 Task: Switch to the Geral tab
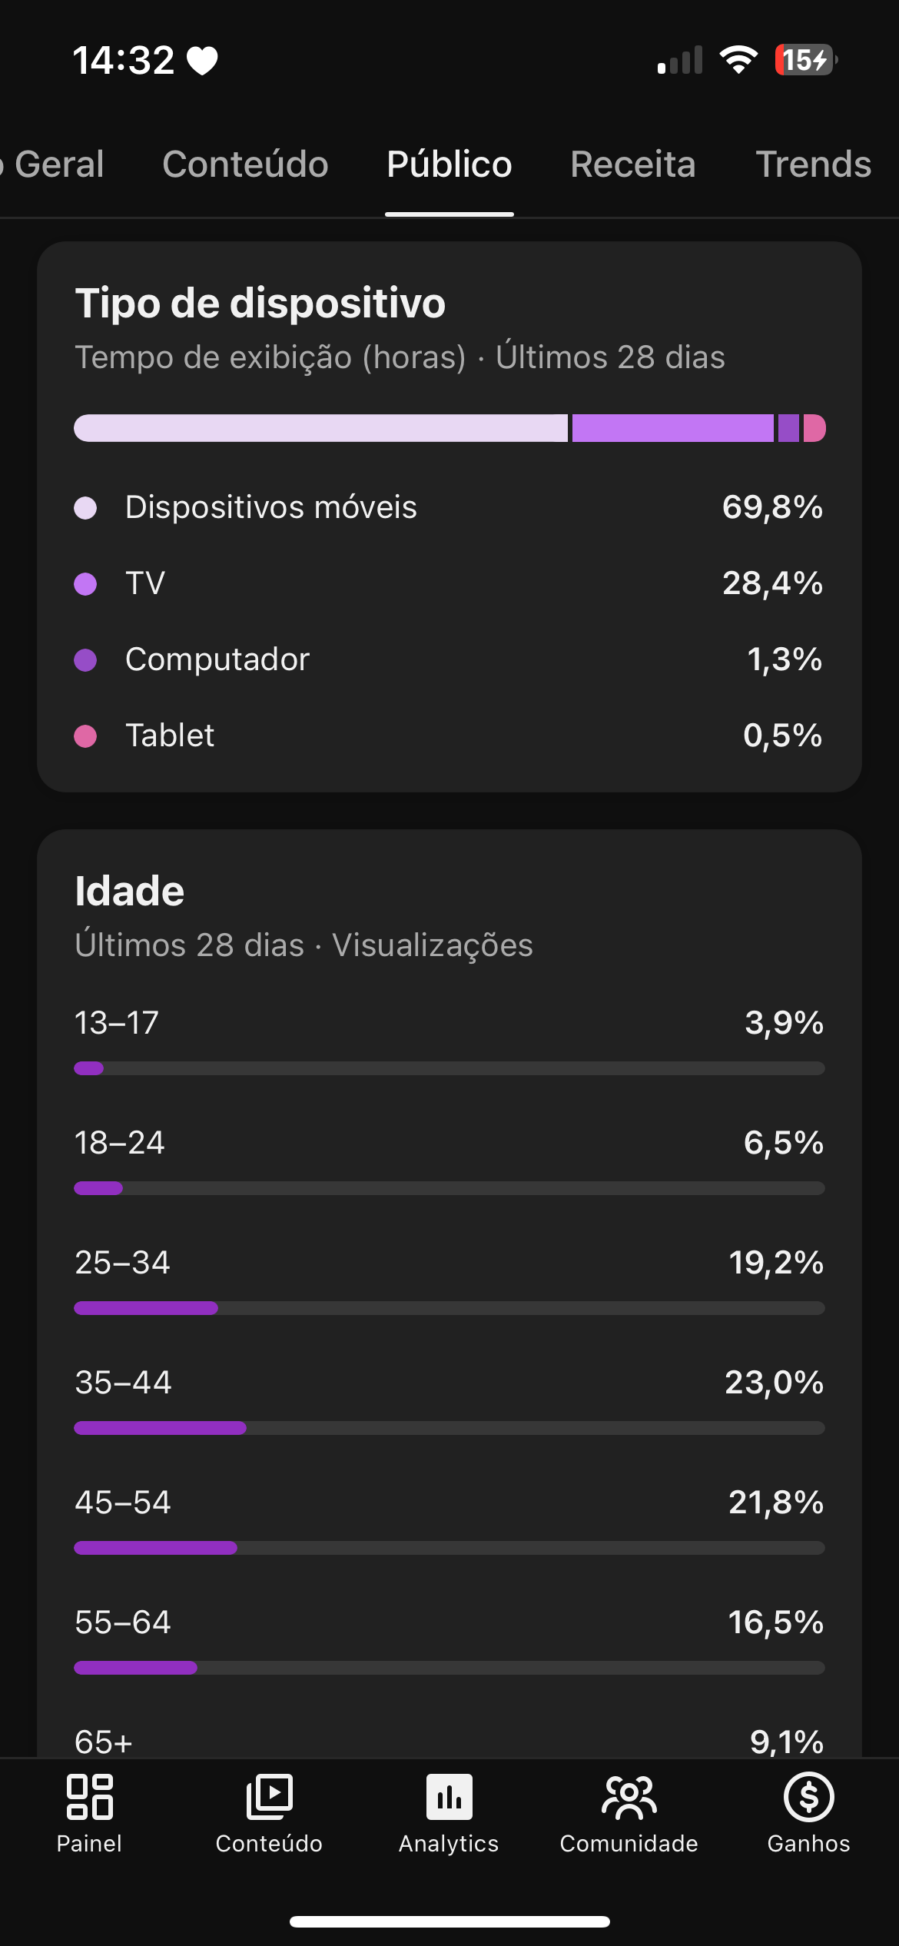point(58,164)
